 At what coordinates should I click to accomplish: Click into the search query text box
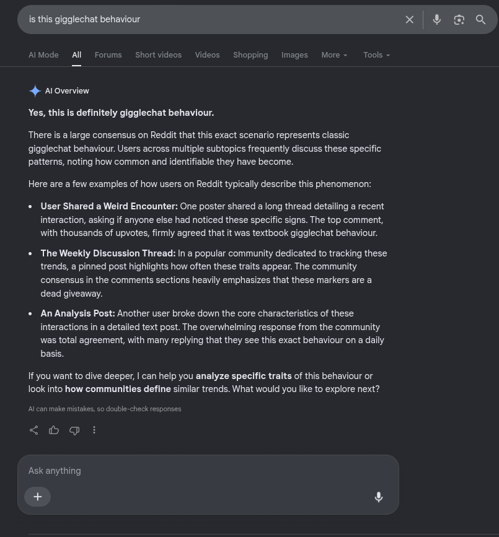point(213,20)
